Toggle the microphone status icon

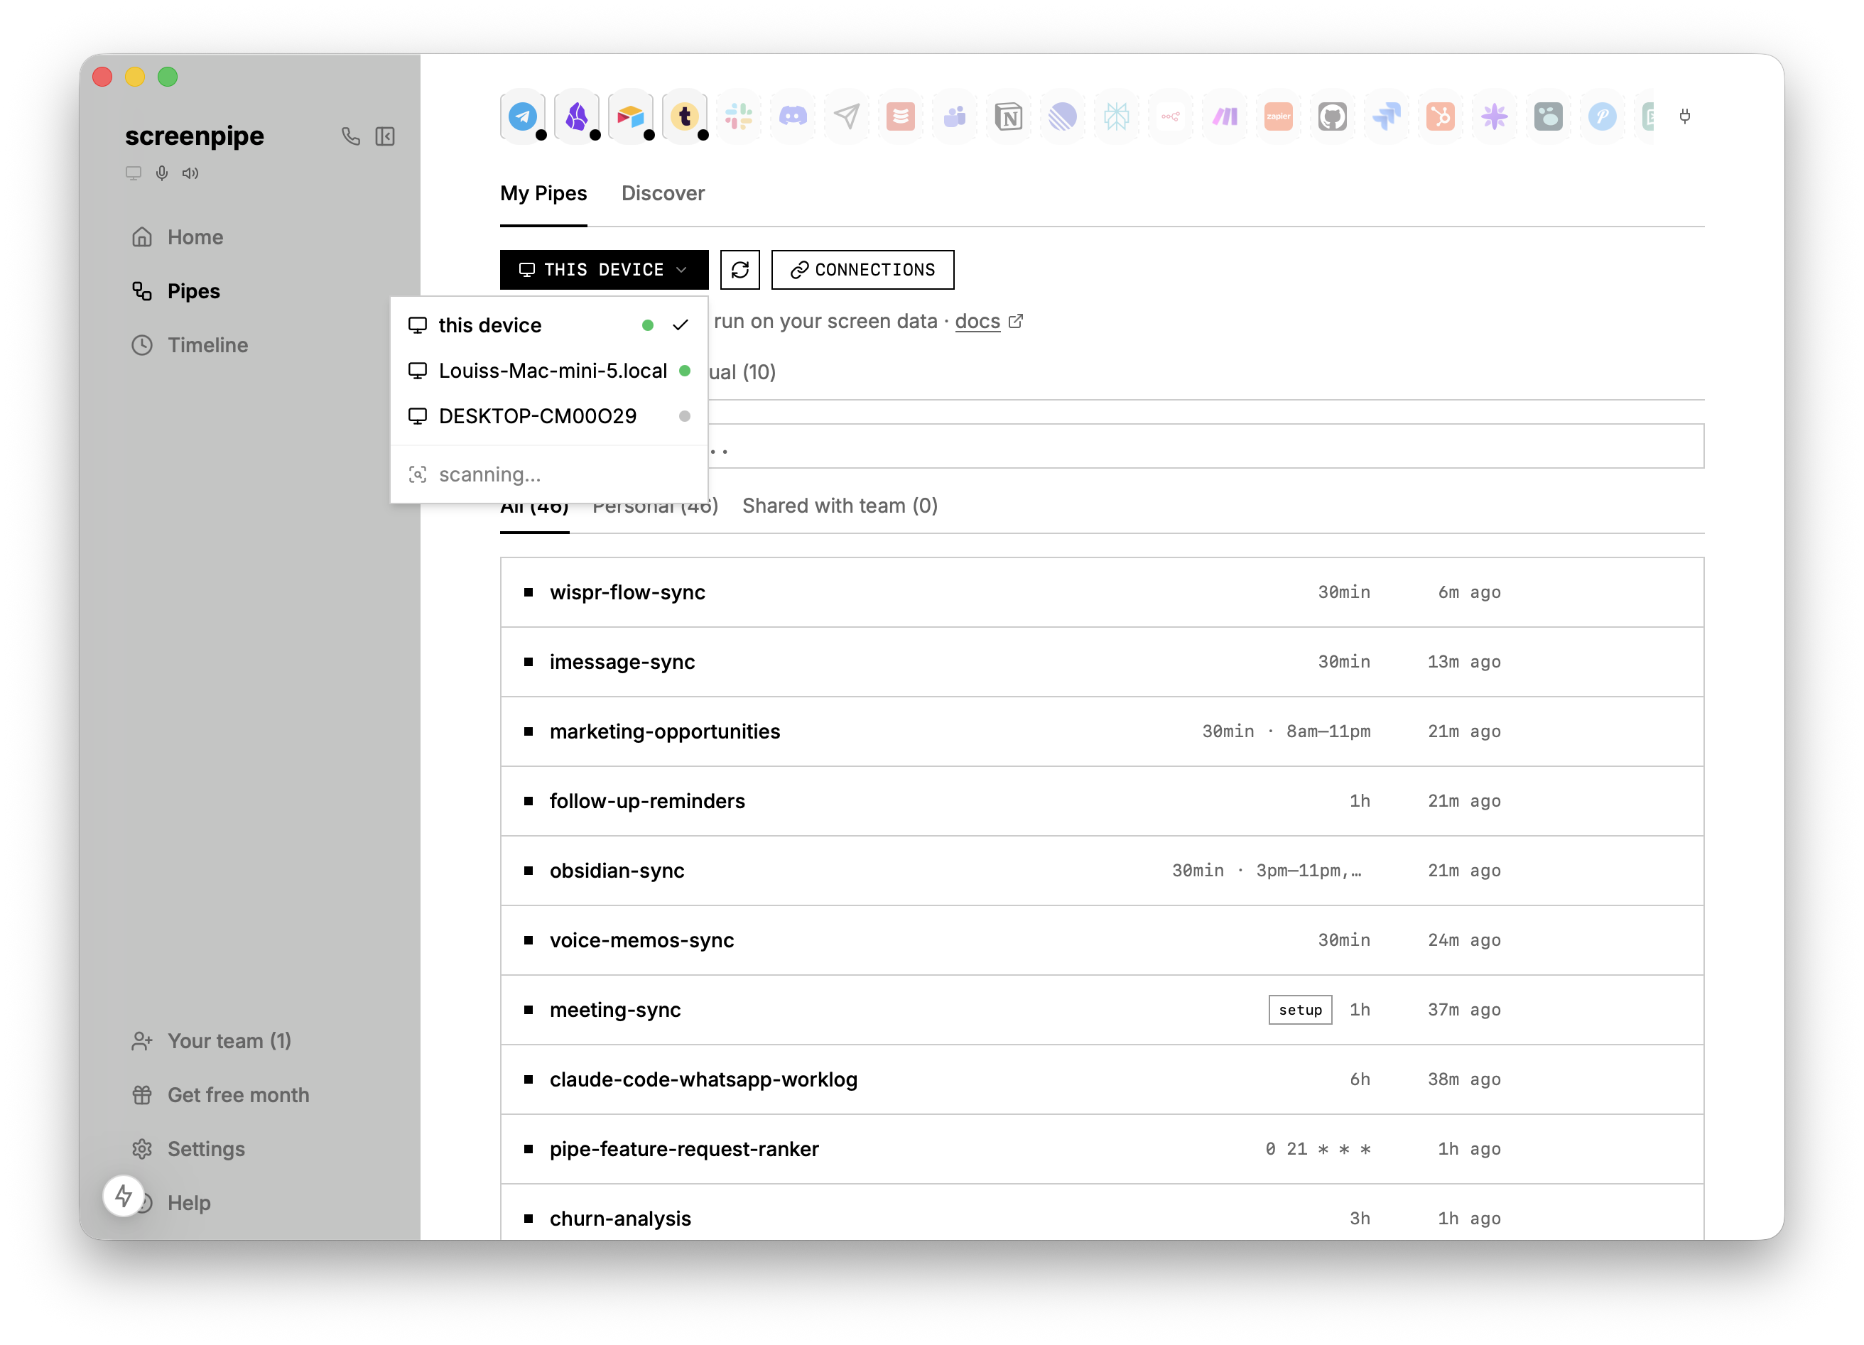[162, 173]
